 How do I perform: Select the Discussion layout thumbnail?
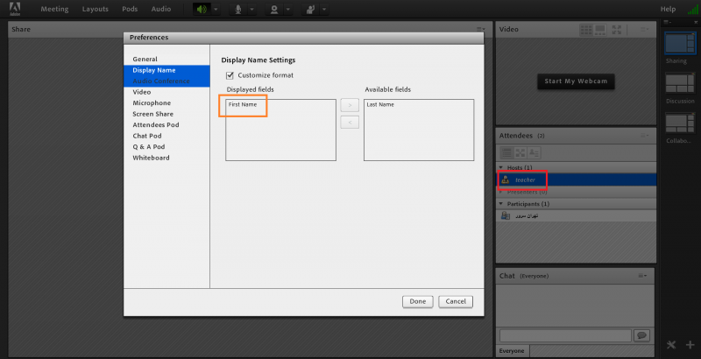pyautogui.click(x=679, y=83)
